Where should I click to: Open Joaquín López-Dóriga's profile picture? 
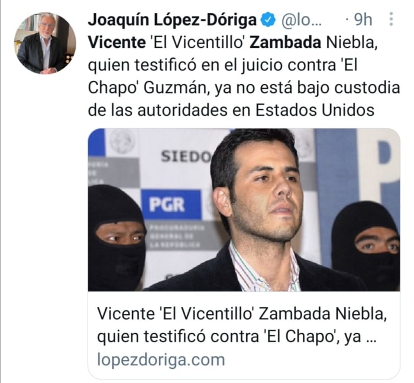click(45, 43)
